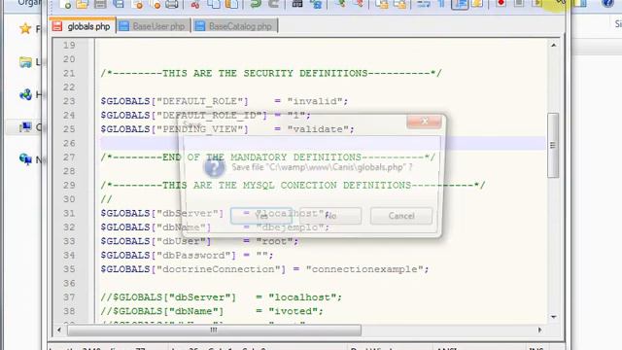Click the Copy toolbar icon
The height and width of the screenshot is (350, 622).
pos(214,4)
